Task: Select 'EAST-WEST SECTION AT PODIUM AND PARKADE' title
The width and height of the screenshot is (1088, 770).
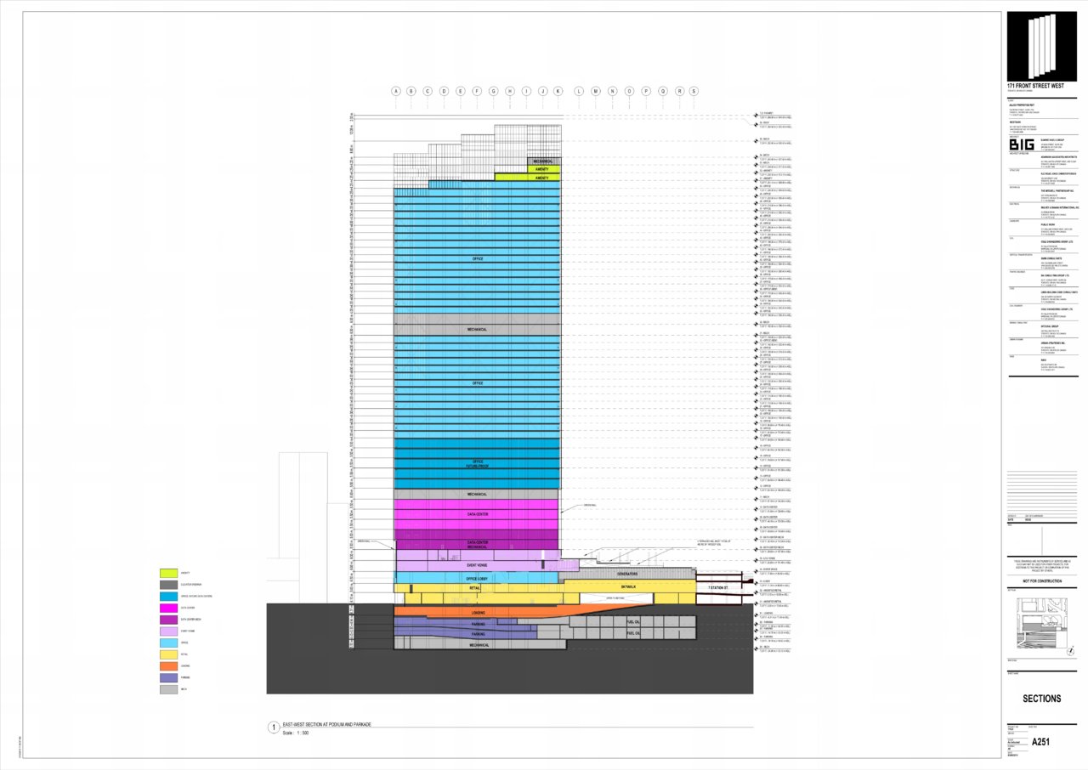Action: click(326, 725)
